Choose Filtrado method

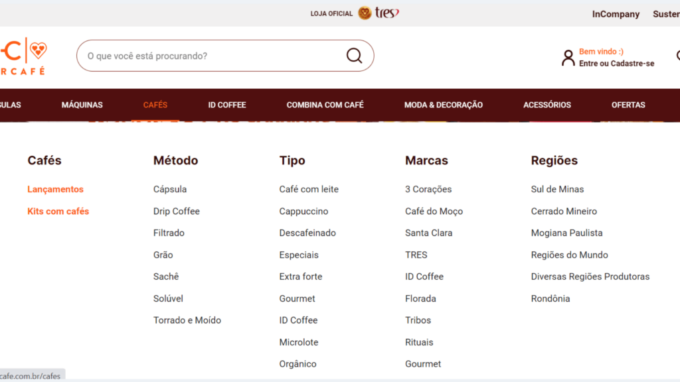pyautogui.click(x=169, y=233)
